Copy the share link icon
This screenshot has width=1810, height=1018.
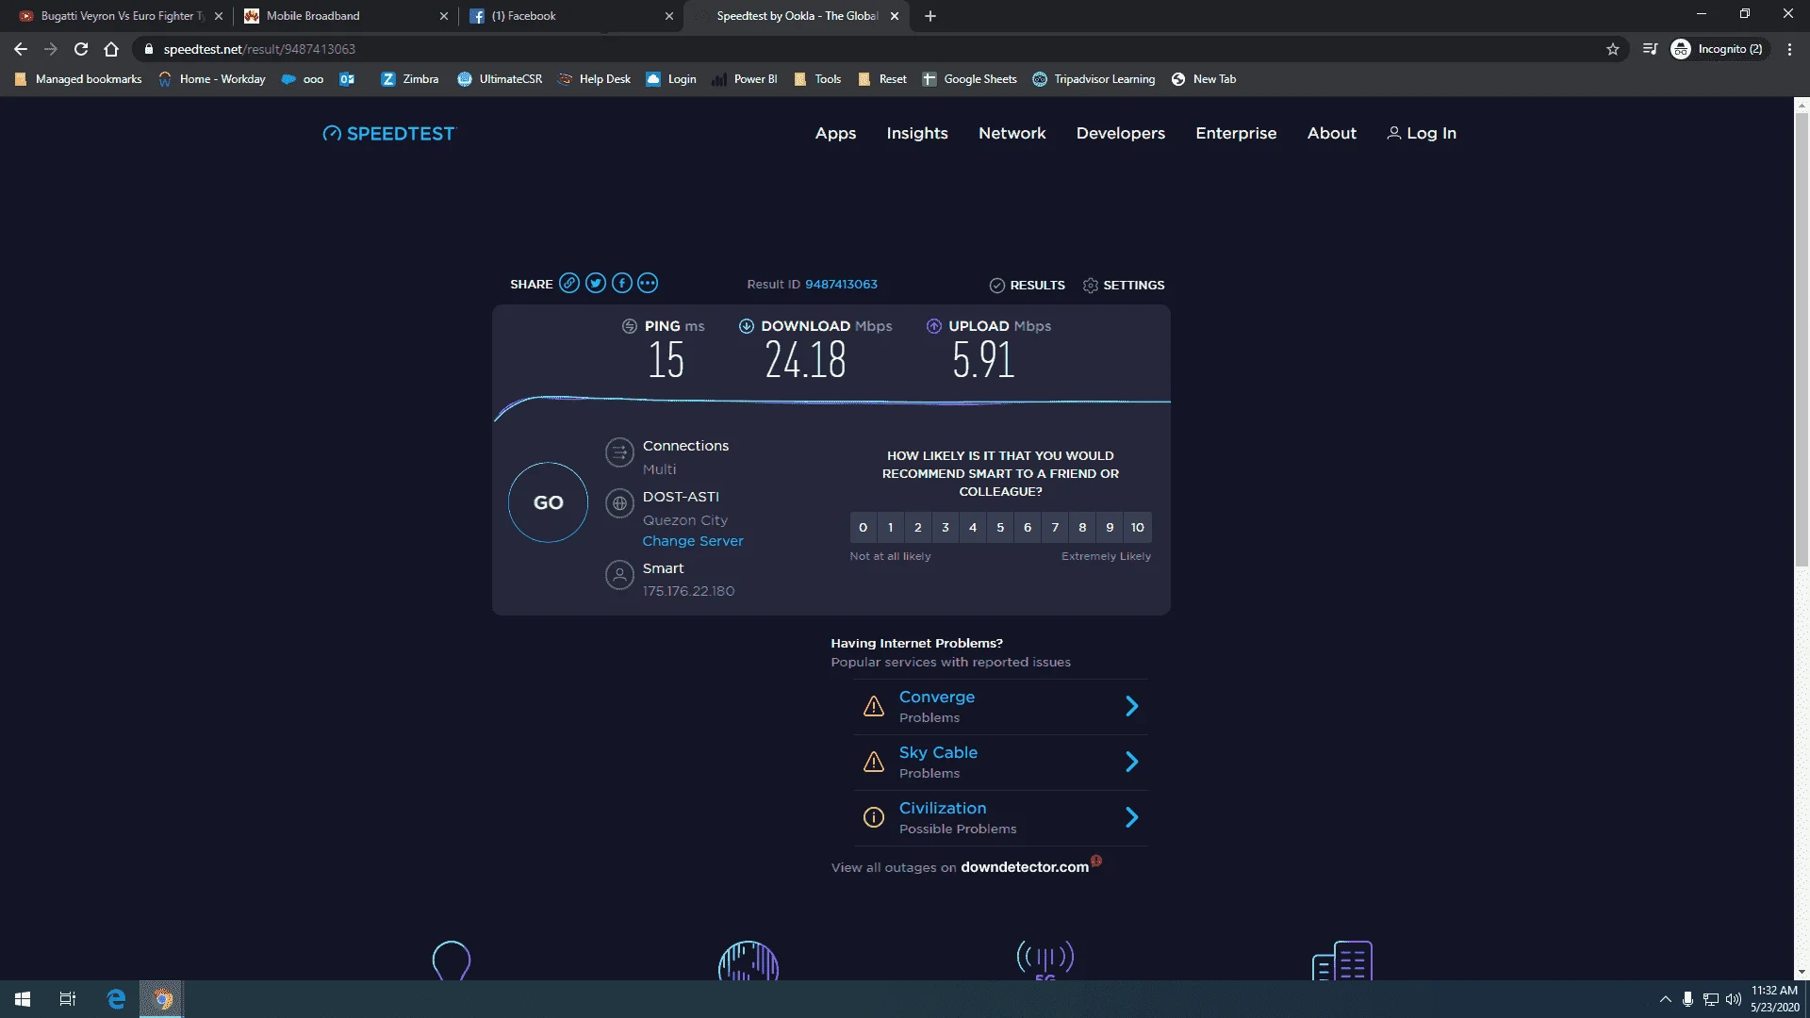pos(568,283)
